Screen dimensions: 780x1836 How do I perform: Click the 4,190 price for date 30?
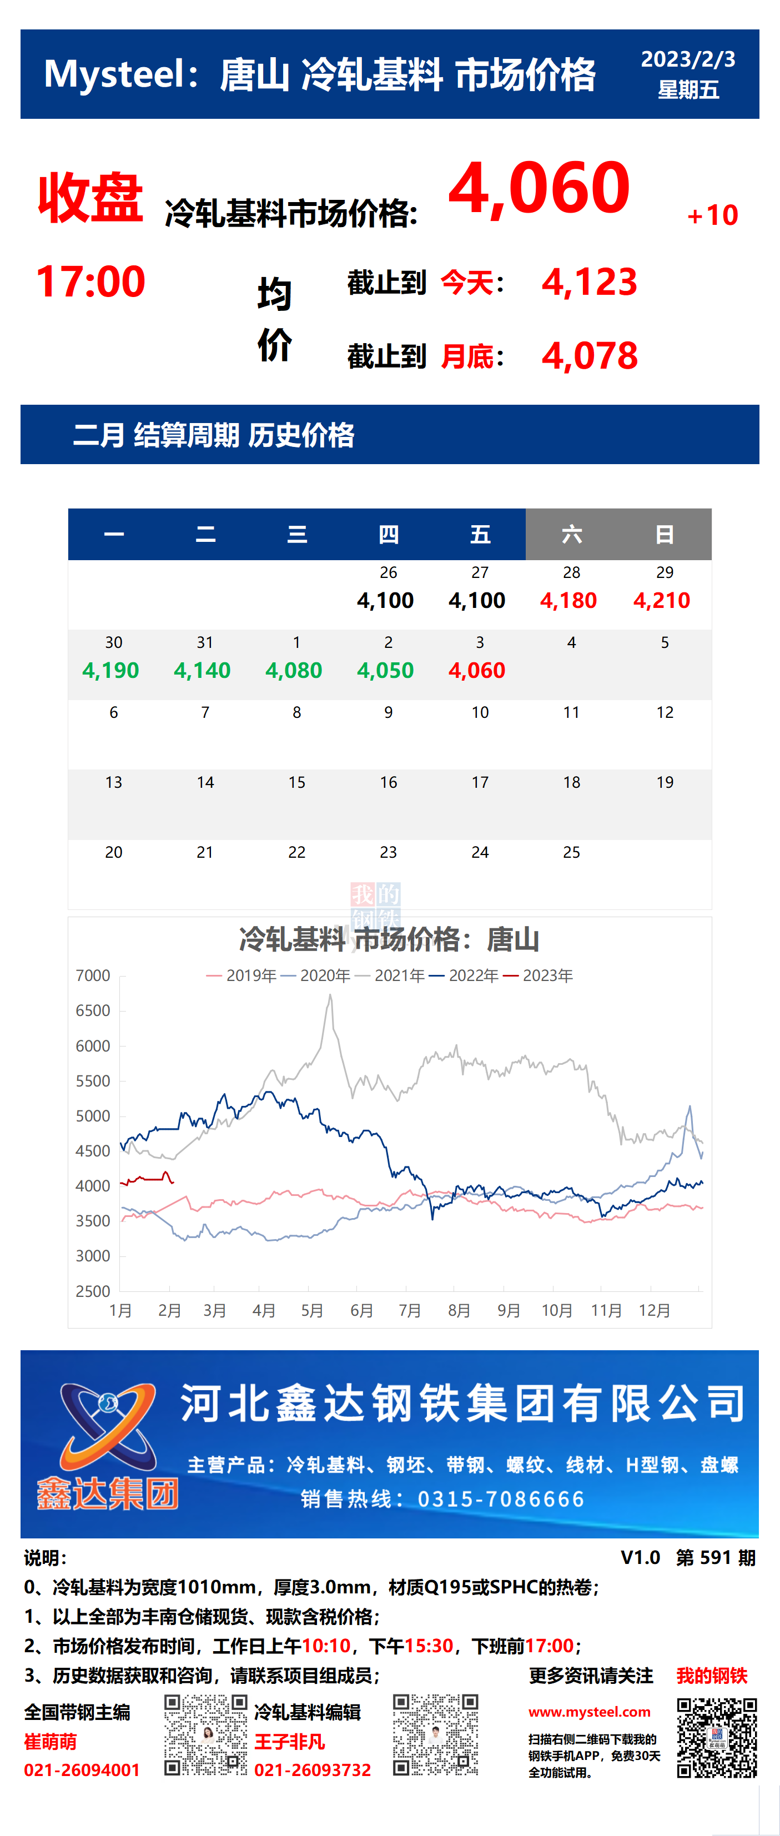click(x=110, y=670)
